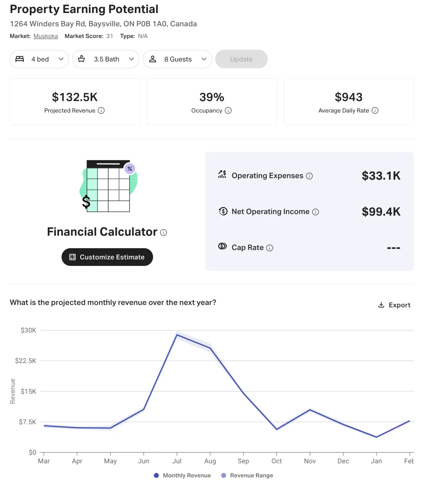Image resolution: width=423 pixels, height=487 pixels.
Task: Click the Operating Expenses chart icon
Action: pyautogui.click(x=222, y=174)
